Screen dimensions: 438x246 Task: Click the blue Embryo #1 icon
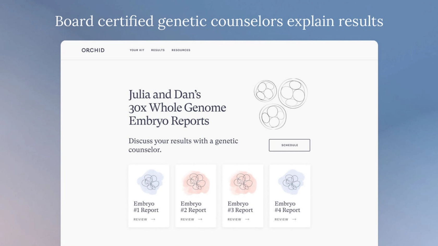coord(150,182)
